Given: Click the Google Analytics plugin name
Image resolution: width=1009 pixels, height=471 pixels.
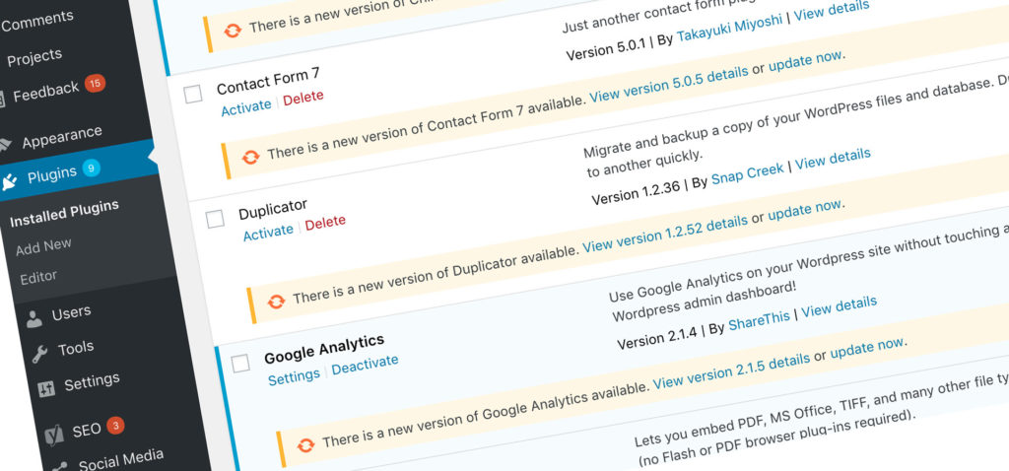Looking at the screenshot, I should click(x=324, y=348).
